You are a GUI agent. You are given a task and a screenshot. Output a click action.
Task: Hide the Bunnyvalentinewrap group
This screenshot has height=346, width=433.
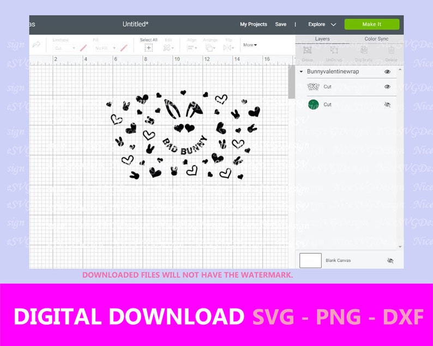[x=387, y=72]
